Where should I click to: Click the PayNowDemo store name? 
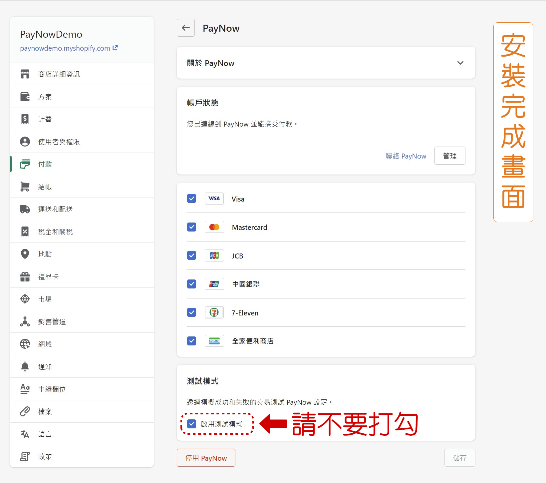(51, 34)
